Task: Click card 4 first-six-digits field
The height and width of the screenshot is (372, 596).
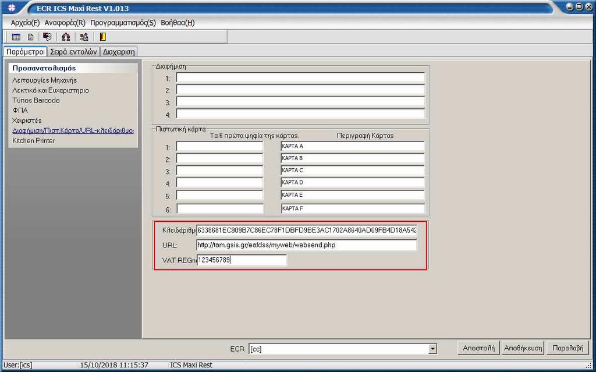Action: pyautogui.click(x=219, y=183)
